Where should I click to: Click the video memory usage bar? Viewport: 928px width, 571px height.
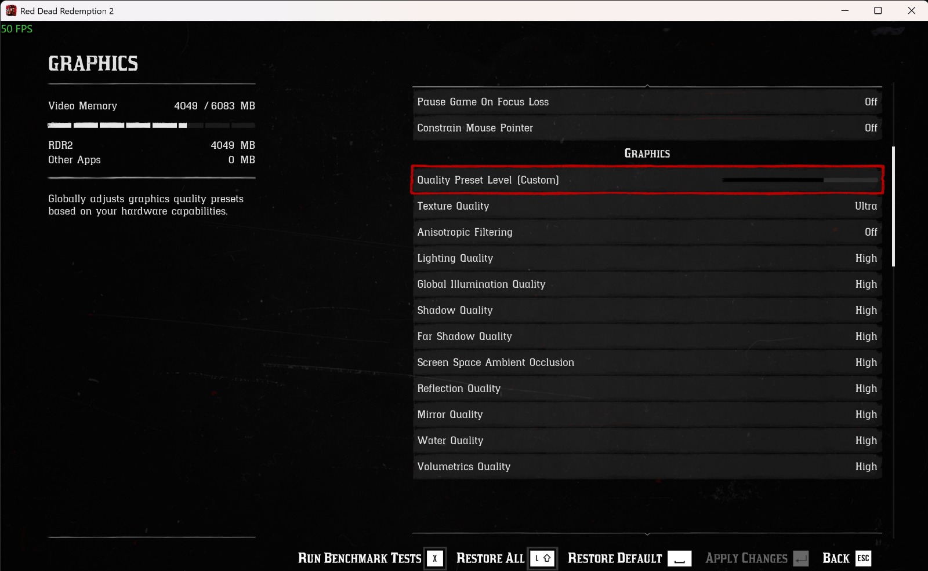(151, 125)
